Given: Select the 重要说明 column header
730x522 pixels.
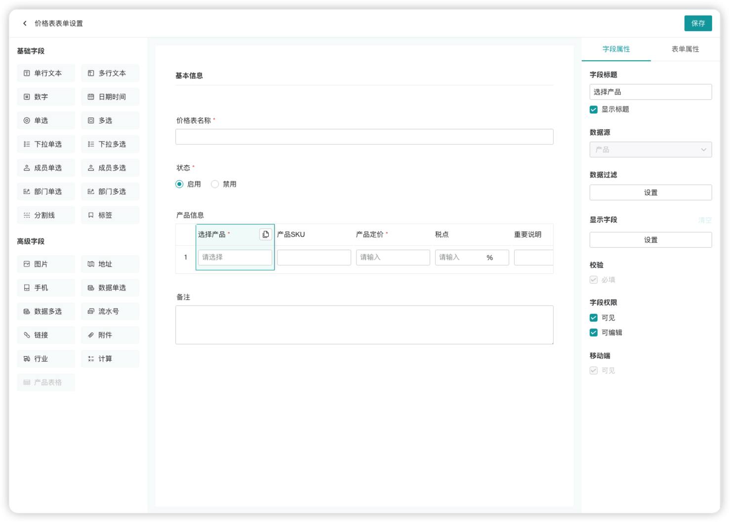Looking at the screenshot, I should 528,234.
